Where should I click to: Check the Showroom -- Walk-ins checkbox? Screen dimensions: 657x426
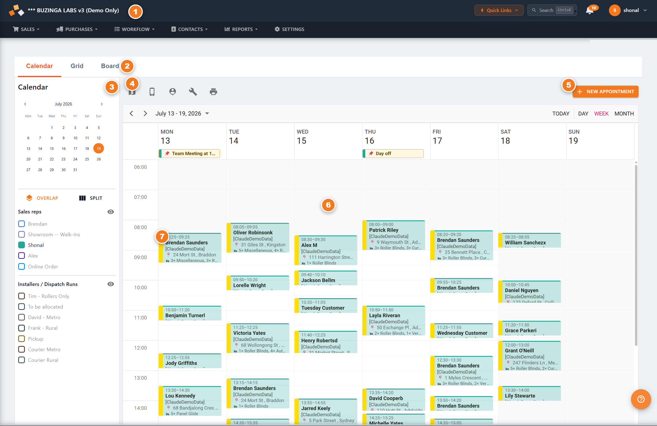pyautogui.click(x=22, y=235)
